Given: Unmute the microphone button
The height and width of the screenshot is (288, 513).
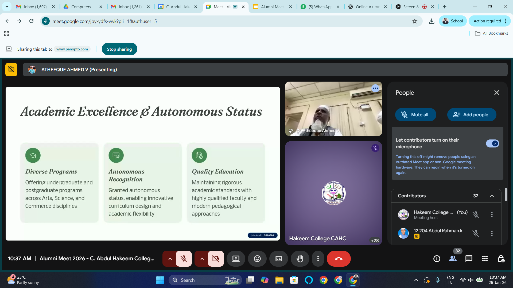Looking at the screenshot, I should [184, 259].
